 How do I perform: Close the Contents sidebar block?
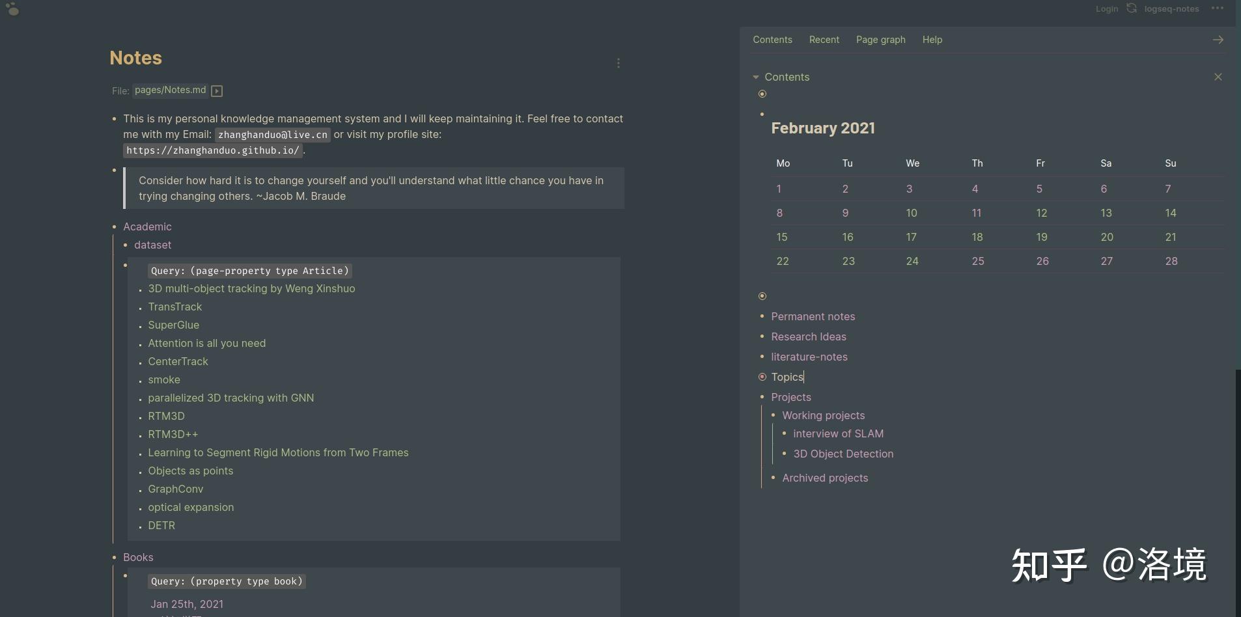click(1218, 77)
